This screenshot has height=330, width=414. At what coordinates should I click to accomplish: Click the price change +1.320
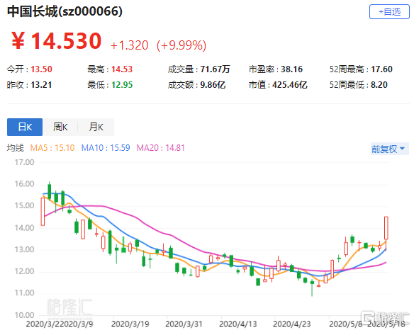coord(129,45)
